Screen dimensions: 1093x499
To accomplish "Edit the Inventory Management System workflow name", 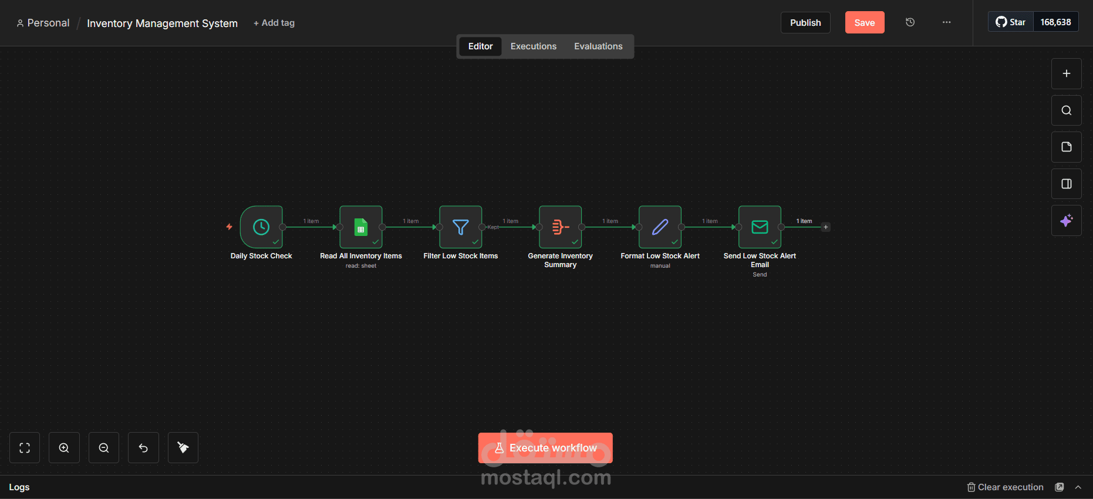I will tap(162, 23).
